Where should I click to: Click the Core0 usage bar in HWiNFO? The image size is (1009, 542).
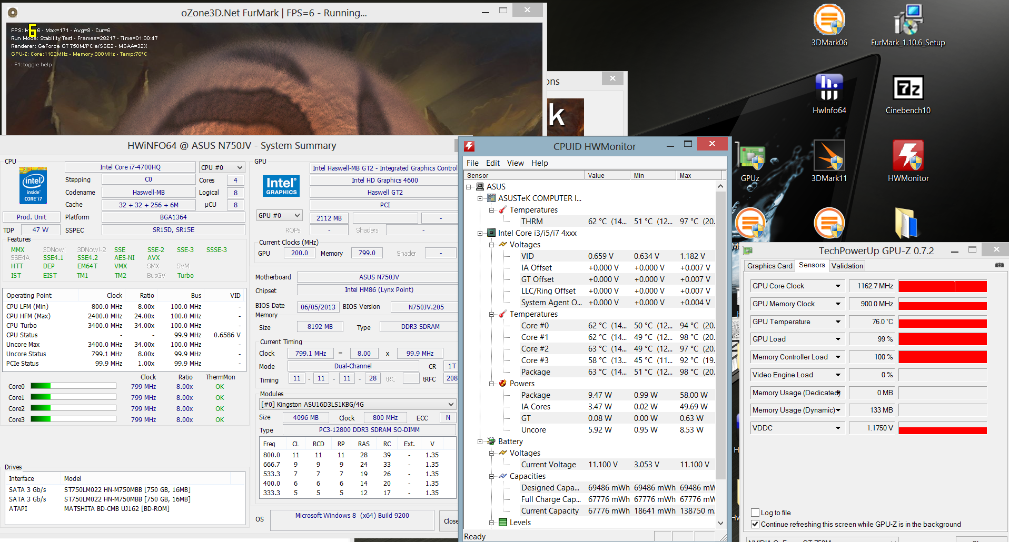(73, 386)
